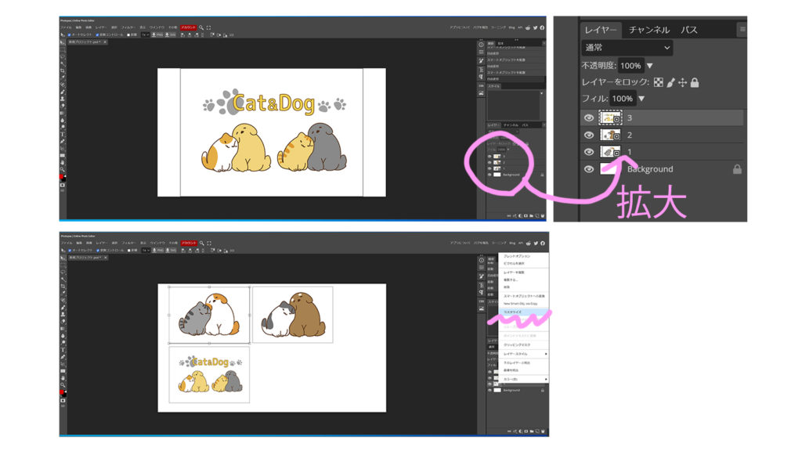This screenshot has height=451, width=802.
Task: Select クリッピングマスク in the context menu
Action: click(517, 345)
